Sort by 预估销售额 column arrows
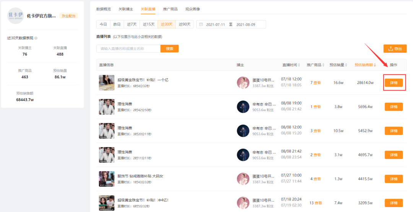This screenshot has height=212, width=413. coord(375,65)
